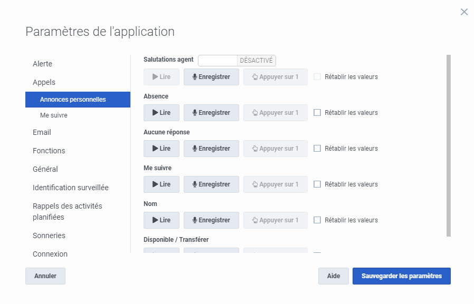Click Sauvegarder les paramètres button
This screenshot has height=304, width=474.
pyautogui.click(x=401, y=276)
